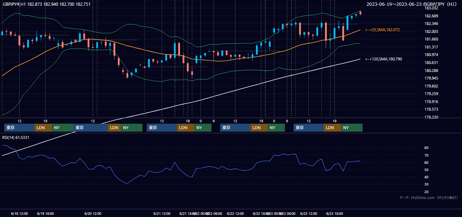The image size is (462, 217).
Task: Click price axis value 180.974
Action: 431,55
